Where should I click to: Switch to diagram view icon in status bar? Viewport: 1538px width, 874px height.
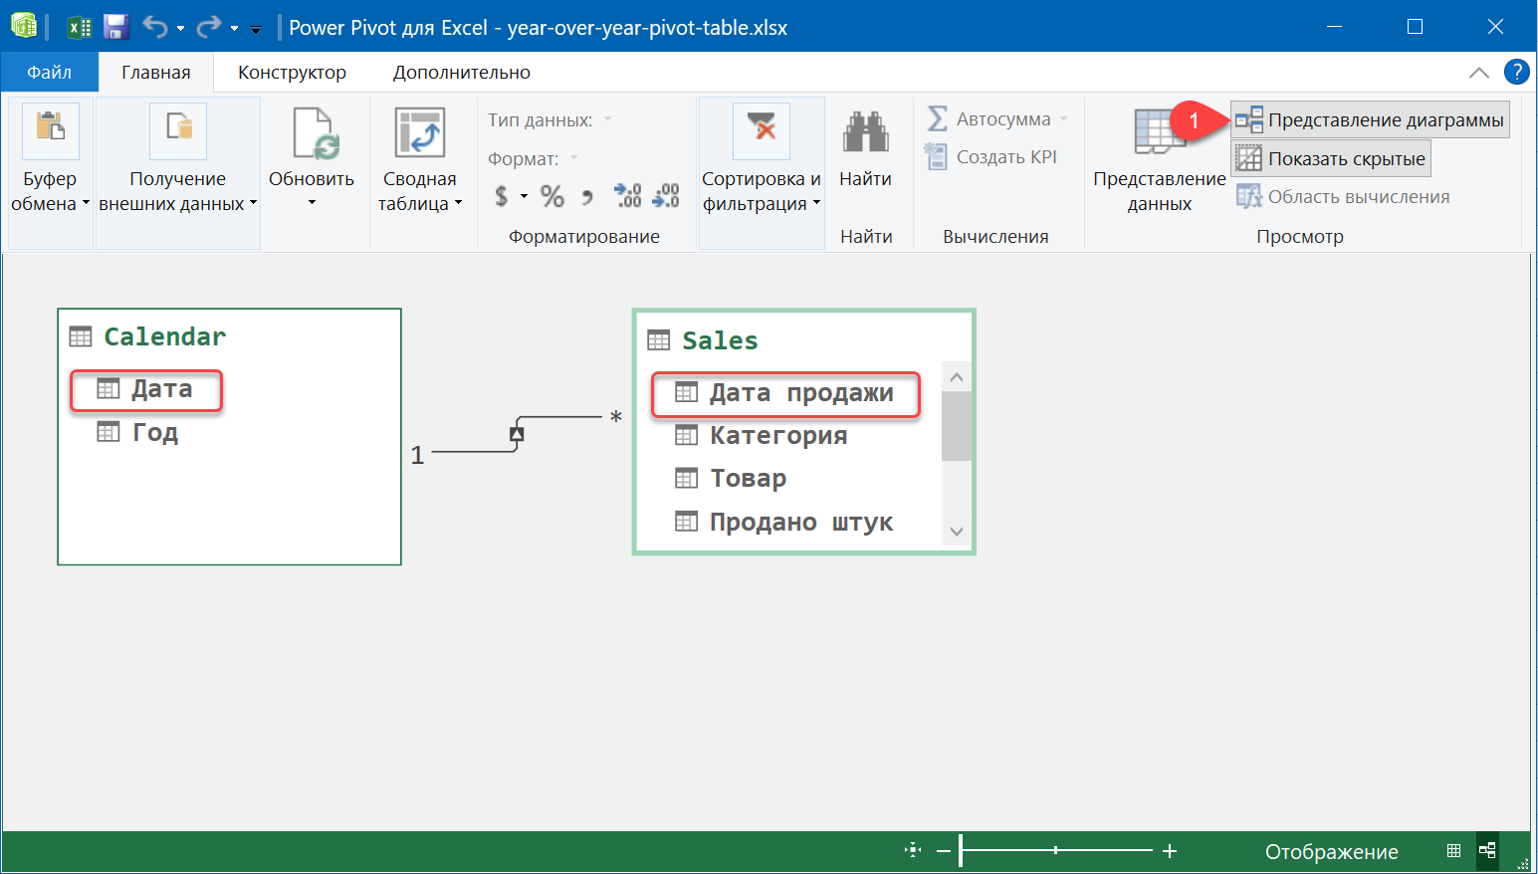click(x=1487, y=850)
